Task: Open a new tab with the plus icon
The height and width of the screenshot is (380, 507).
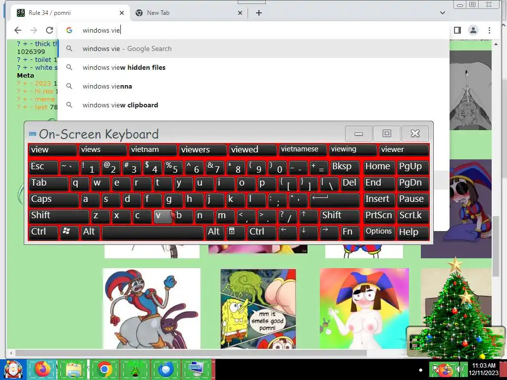Action: coord(258,13)
